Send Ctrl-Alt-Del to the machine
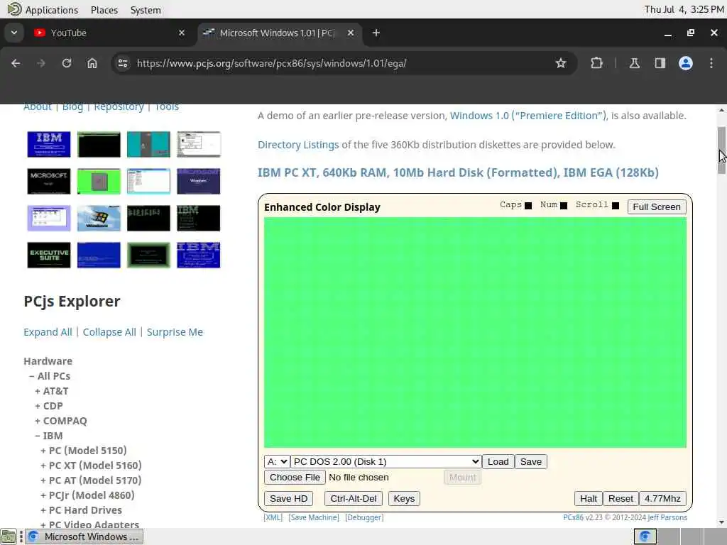The image size is (727, 545). (354, 499)
